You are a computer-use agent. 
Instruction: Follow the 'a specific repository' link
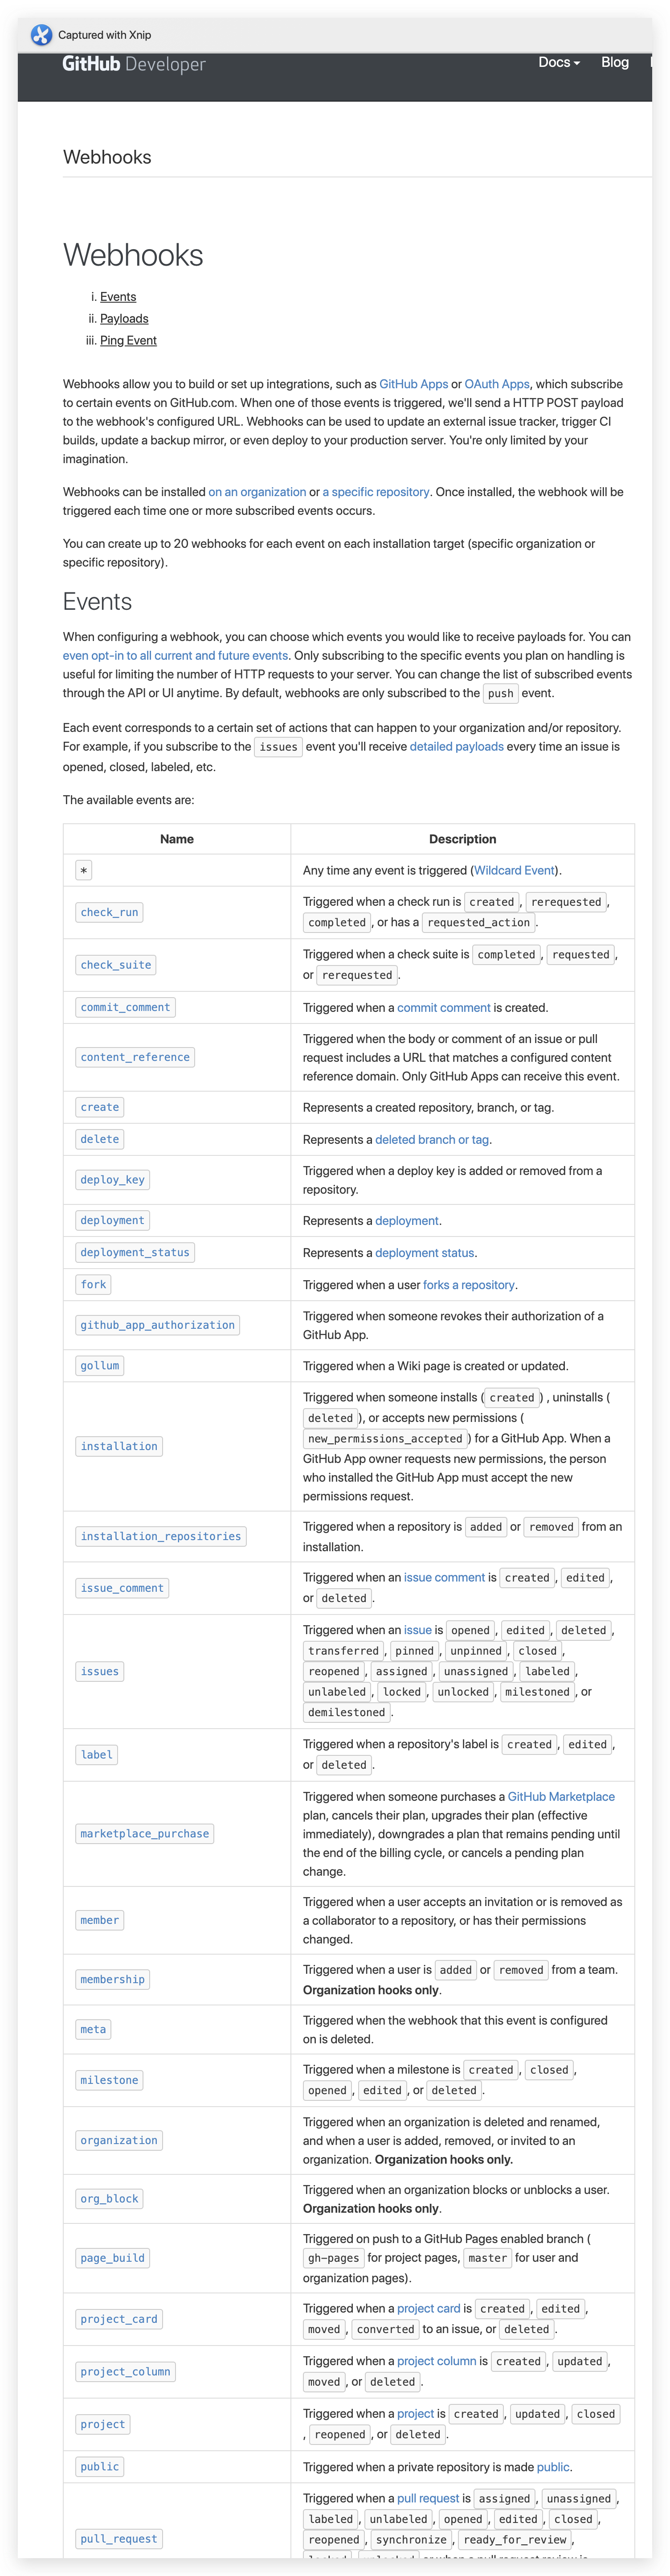coord(376,492)
